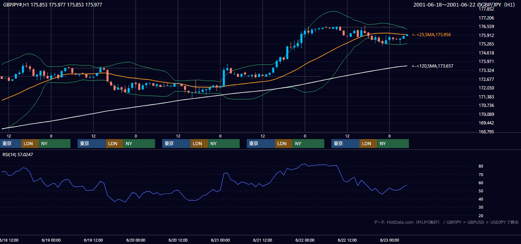Click the 6/19 12:00 date axis label
The height and width of the screenshot is (244, 521).
click(x=93, y=240)
